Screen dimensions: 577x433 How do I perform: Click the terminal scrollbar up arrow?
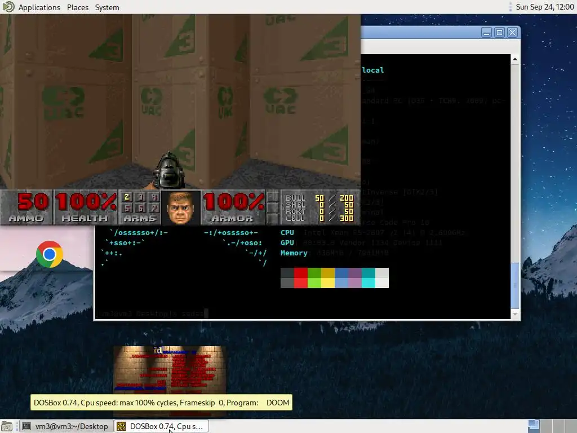click(x=515, y=59)
